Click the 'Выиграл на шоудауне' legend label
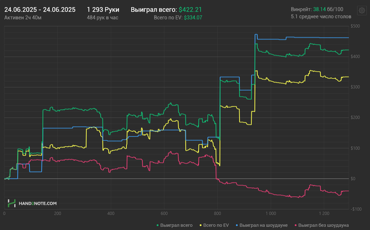The image size is (370, 230). pyautogui.click(x=263, y=225)
